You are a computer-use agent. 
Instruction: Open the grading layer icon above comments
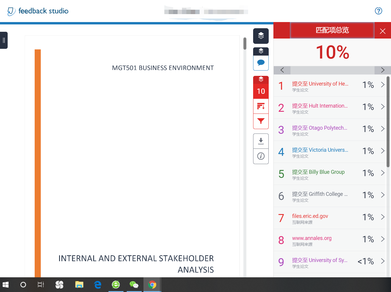click(x=261, y=51)
